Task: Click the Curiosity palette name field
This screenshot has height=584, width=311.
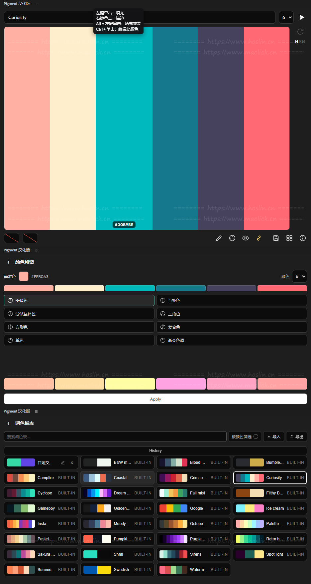Action: [x=140, y=17]
